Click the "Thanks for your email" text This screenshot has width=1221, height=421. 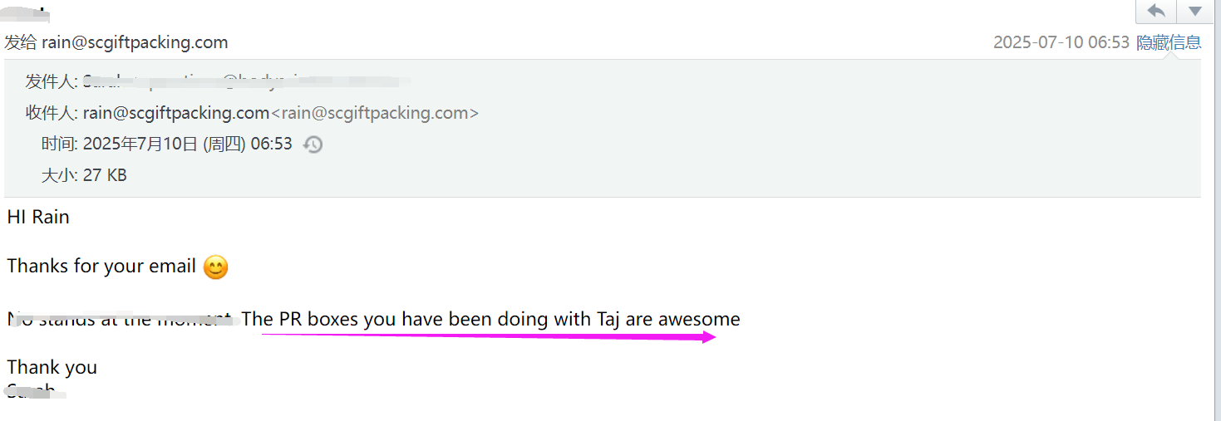(101, 267)
